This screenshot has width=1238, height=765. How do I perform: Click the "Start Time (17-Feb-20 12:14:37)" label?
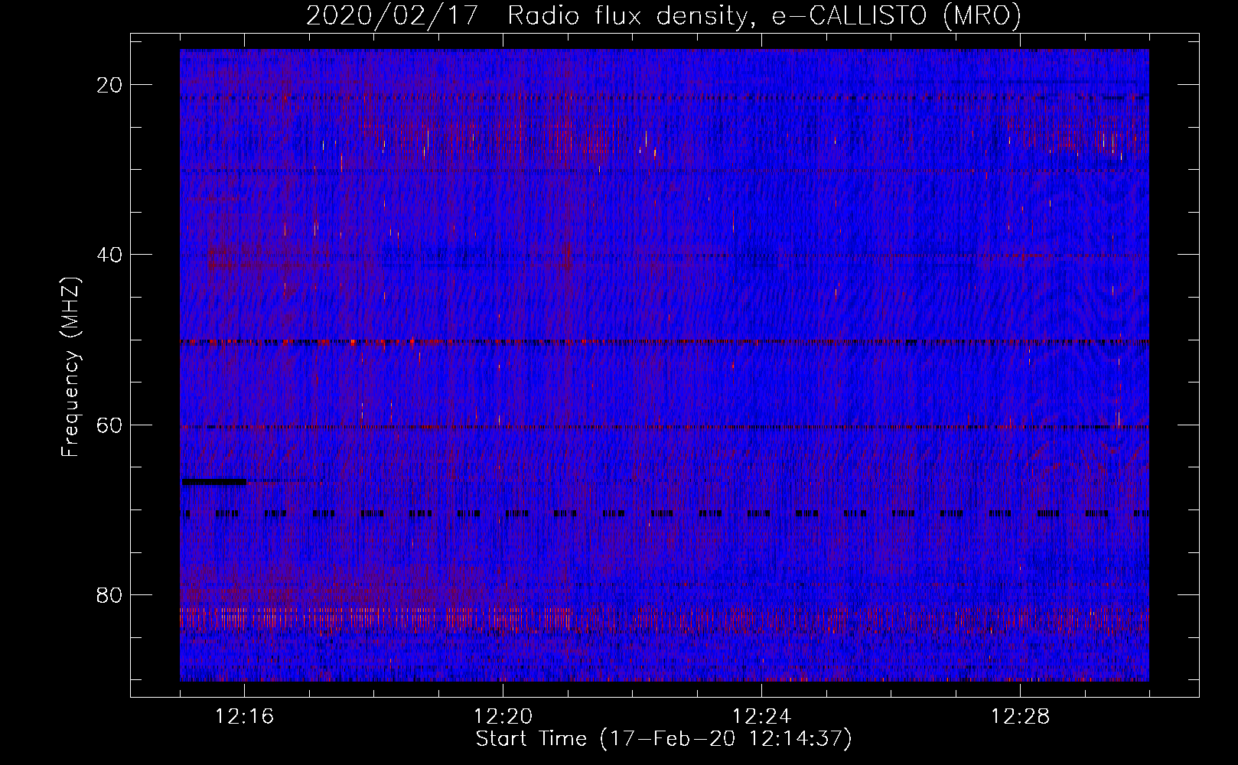663,739
